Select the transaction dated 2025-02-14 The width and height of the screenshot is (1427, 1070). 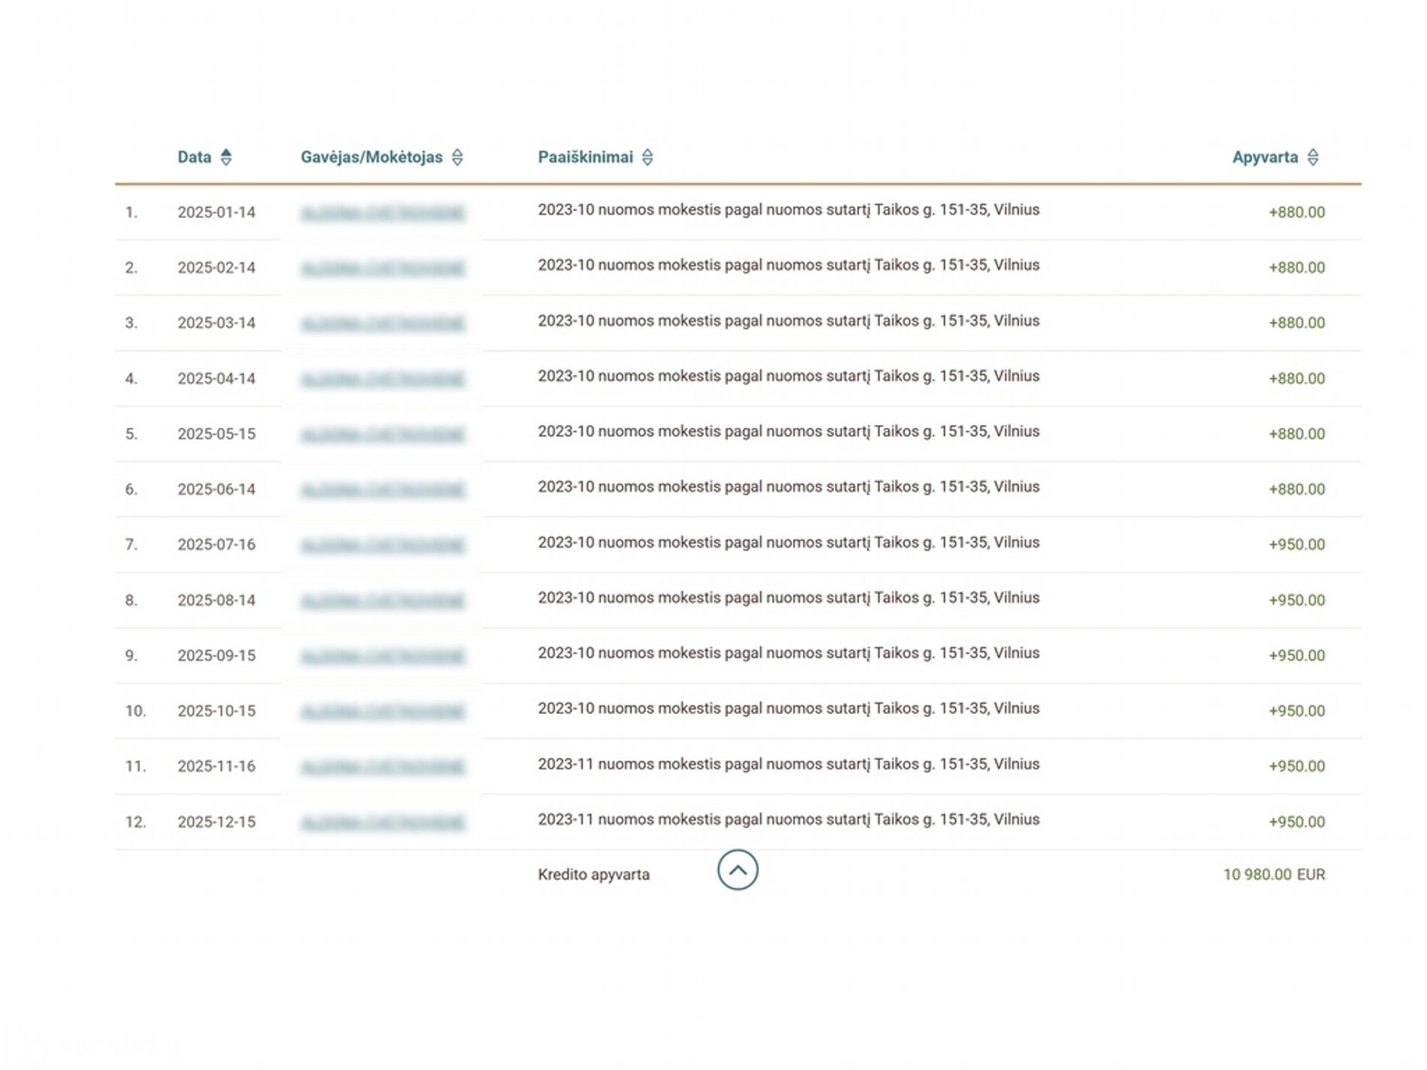[216, 268]
